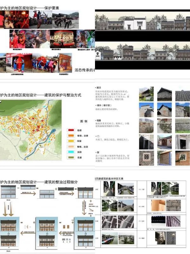190x254 pixels.
Task: Select the olive green 在建 legend swatch
Action: coord(71,158)
